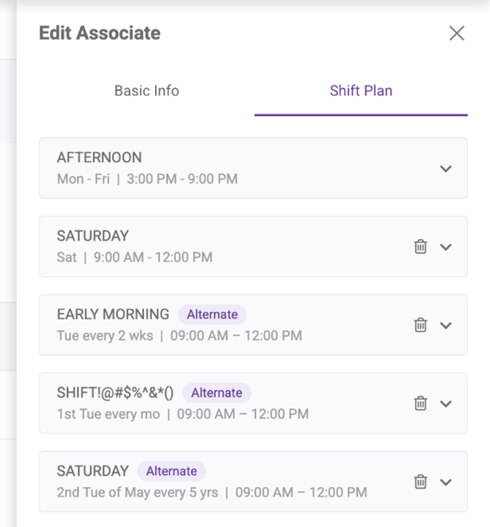490x527 pixels.
Task: Click the Alternate badge on EARLY MORNING
Action: click(x=212, y=314)
